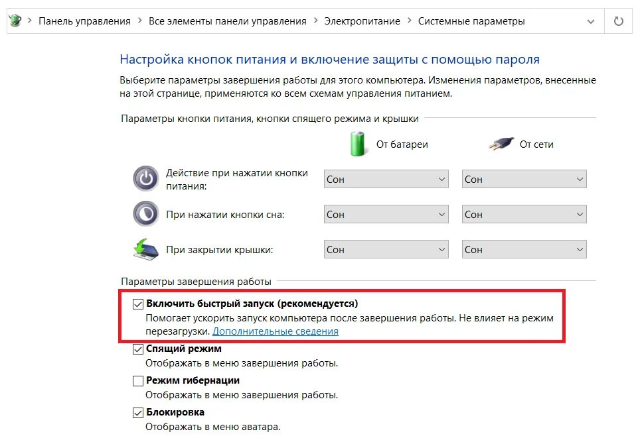Toggle the Блокировка checkbox
Viewport: 638px width, 442px height.
click(x=138, y=413)
